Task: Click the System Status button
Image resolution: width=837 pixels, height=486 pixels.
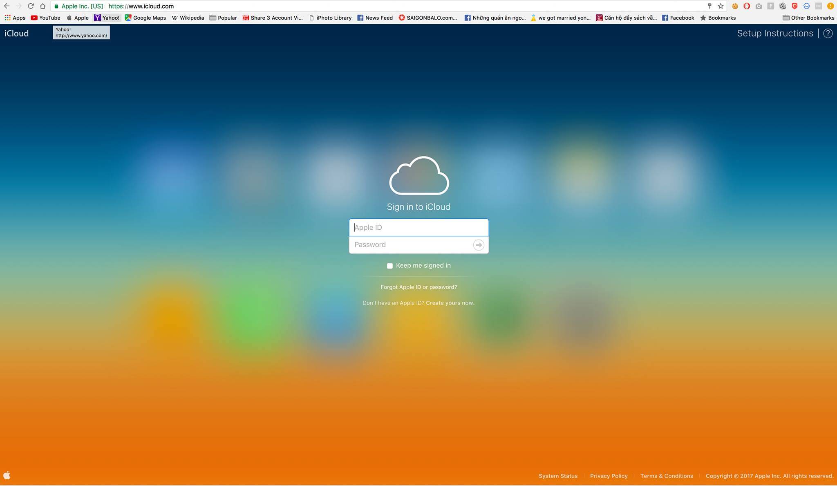Action: click(557, 475)
